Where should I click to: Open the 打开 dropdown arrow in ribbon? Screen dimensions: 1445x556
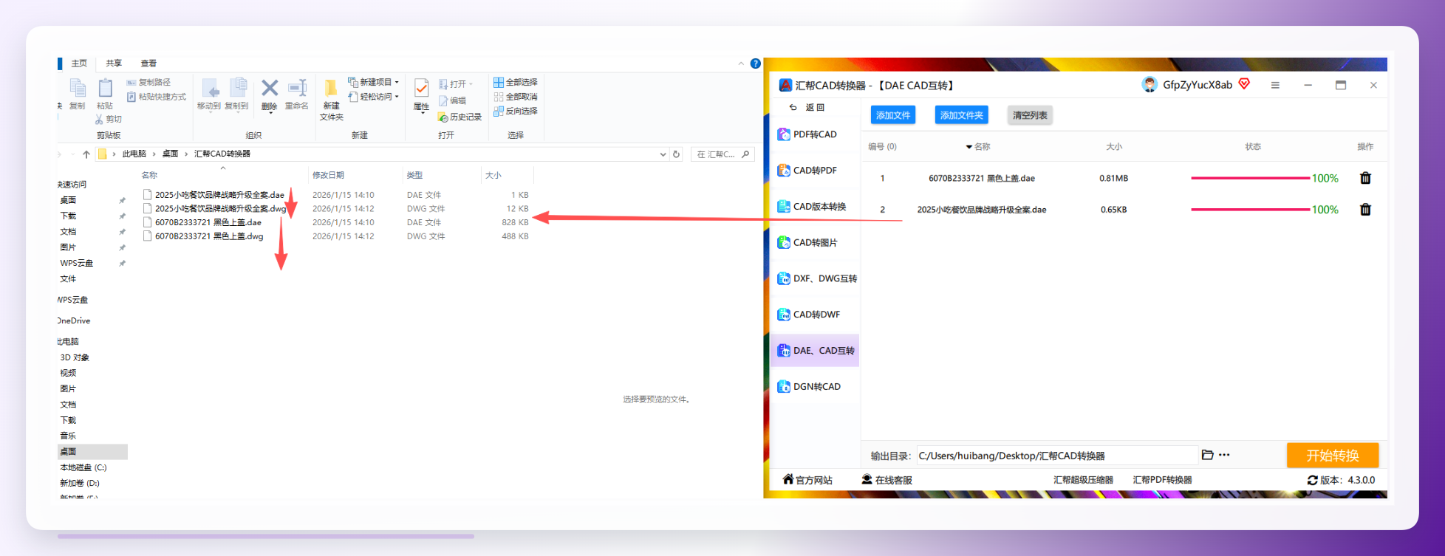pos(471,84)
